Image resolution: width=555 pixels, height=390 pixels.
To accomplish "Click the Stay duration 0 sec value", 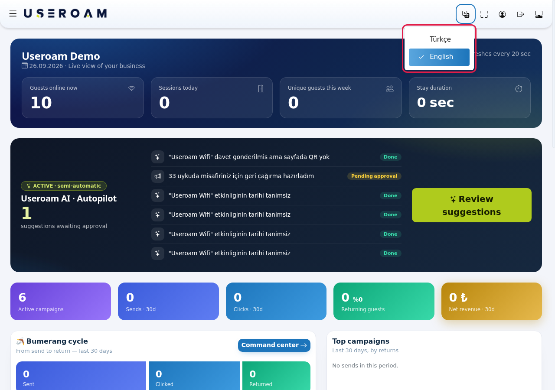I will [435, 103].
